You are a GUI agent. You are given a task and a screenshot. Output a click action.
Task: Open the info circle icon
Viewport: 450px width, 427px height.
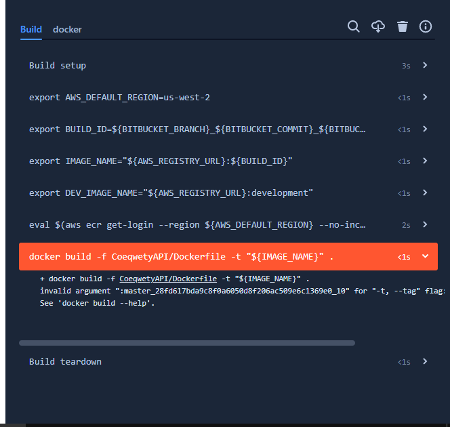[426, 26]
